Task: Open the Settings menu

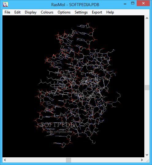Action: tap(81, 12)
